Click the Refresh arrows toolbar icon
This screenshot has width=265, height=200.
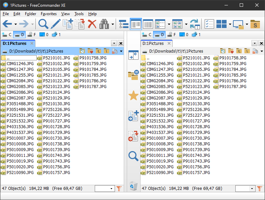click(x=195, y=24)
